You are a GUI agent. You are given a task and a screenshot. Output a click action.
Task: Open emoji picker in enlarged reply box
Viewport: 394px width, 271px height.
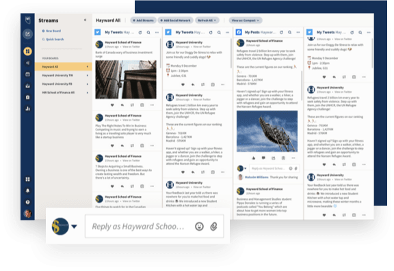pos(199,227)
